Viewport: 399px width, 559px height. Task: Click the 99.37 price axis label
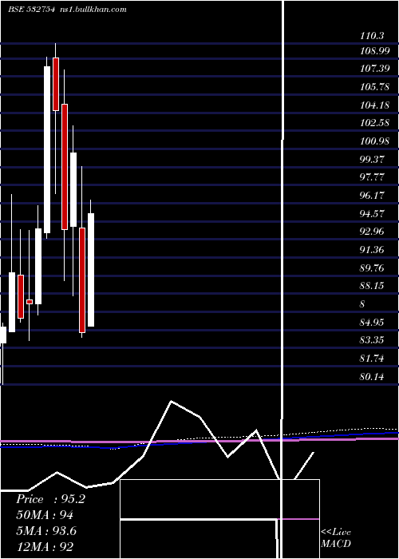pos(372,160)
